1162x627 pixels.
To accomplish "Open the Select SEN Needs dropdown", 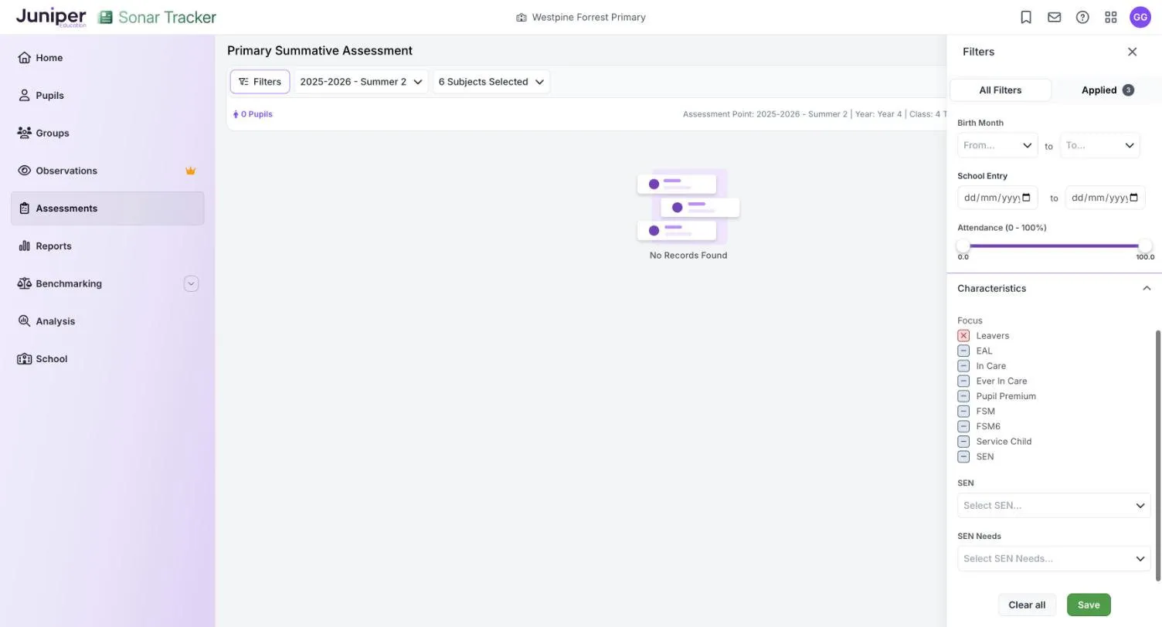I will (x=1054, y=558).
